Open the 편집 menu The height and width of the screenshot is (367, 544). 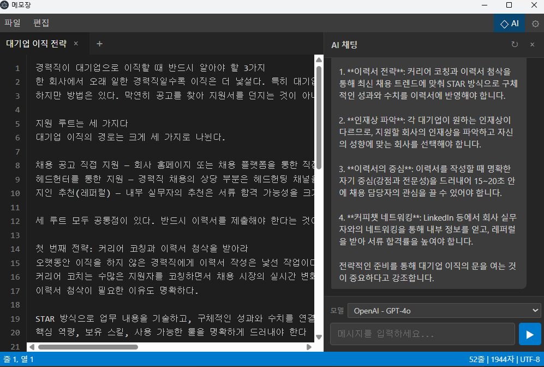(41, 23)
